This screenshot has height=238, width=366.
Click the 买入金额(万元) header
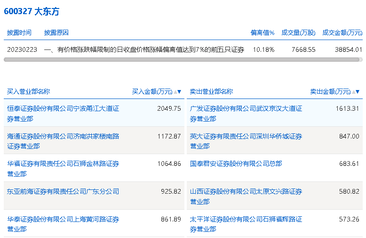coord(152,91)
